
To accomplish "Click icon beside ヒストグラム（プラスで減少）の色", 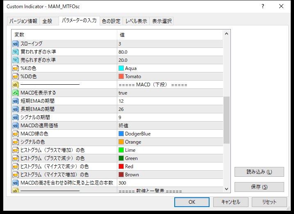I will (x=16, y=158).
